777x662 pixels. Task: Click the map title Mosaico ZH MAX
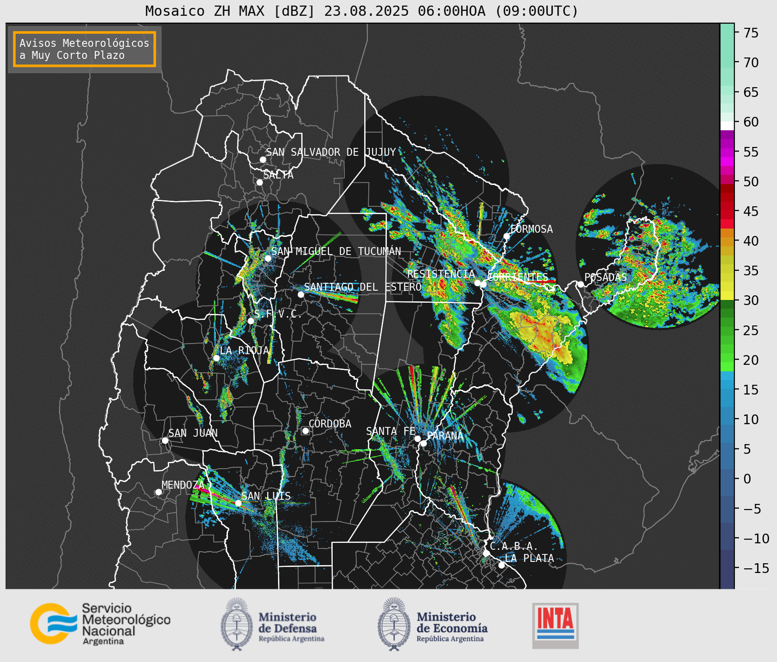click(x=361, y=11)
